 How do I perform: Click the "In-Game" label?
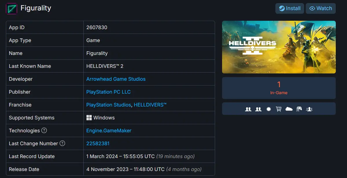click(x=279, y=93)
